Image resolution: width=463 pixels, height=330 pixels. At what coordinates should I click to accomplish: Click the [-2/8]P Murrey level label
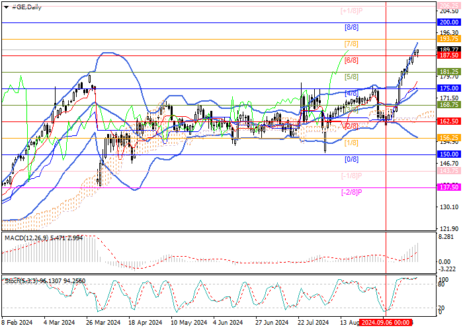pyautogui.click(x=351, y=193)
